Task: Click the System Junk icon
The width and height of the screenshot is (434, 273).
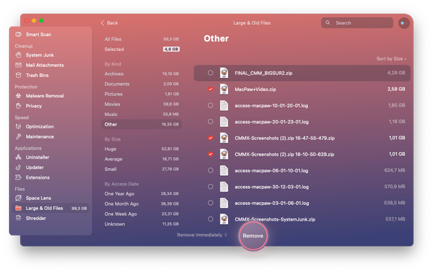Action: pyautogui.click(x=19, y=55)
